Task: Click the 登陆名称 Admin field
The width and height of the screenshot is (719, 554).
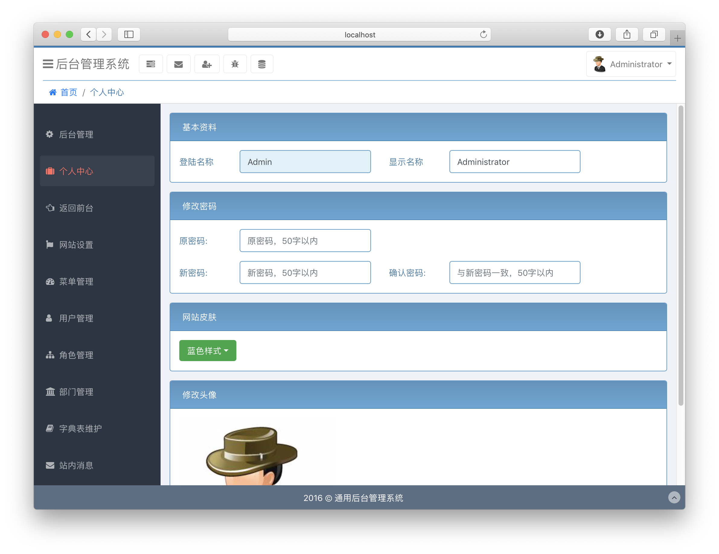Action: coord(305,162)
